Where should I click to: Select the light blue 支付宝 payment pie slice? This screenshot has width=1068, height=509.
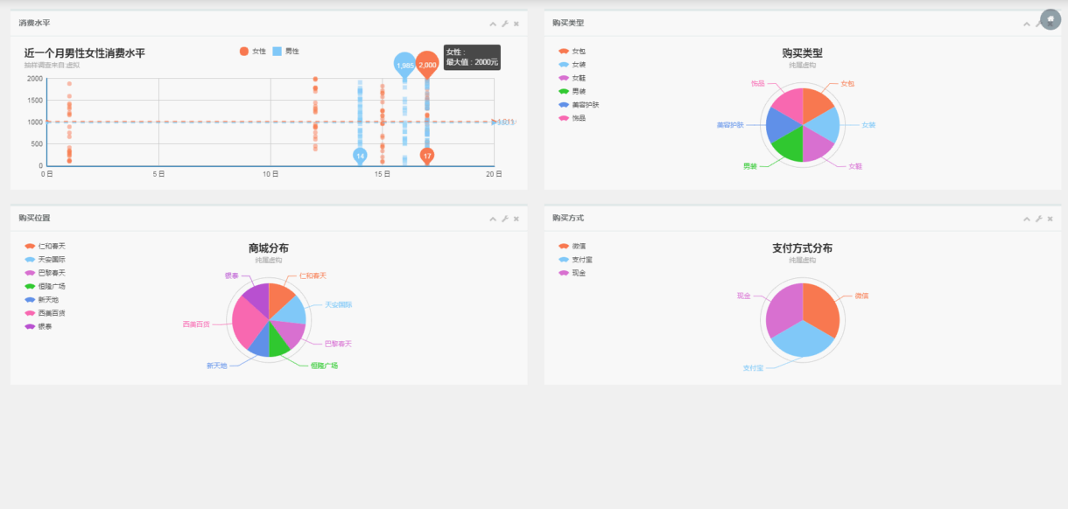click(x=803, y=341)
